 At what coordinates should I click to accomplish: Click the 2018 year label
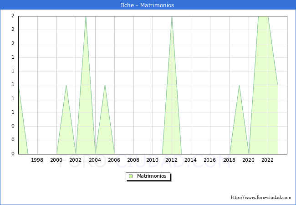click(230, 160)
